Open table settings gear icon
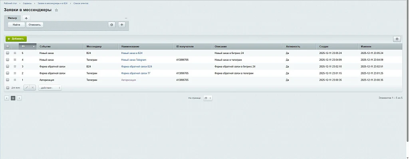 tap(397, 39)
